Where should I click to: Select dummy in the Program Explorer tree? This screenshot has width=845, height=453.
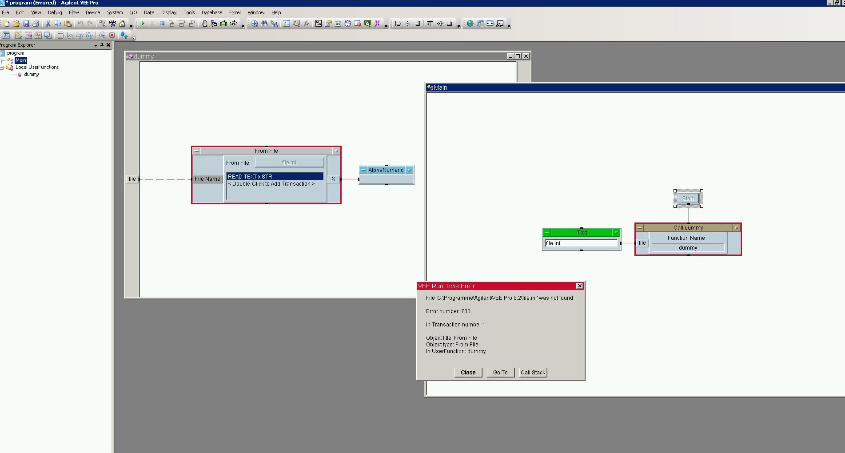click(31, 75)
